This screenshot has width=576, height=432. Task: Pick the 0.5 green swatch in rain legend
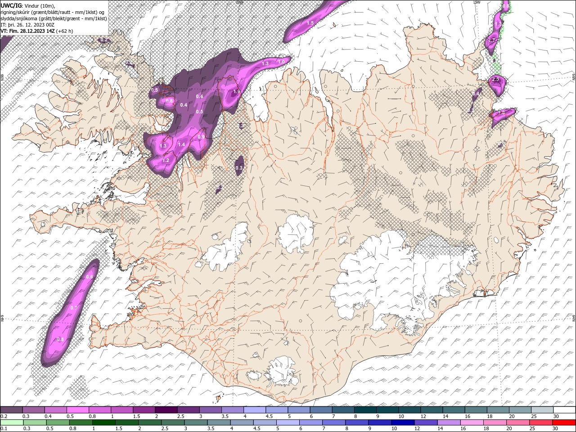[x=58, y=422]
